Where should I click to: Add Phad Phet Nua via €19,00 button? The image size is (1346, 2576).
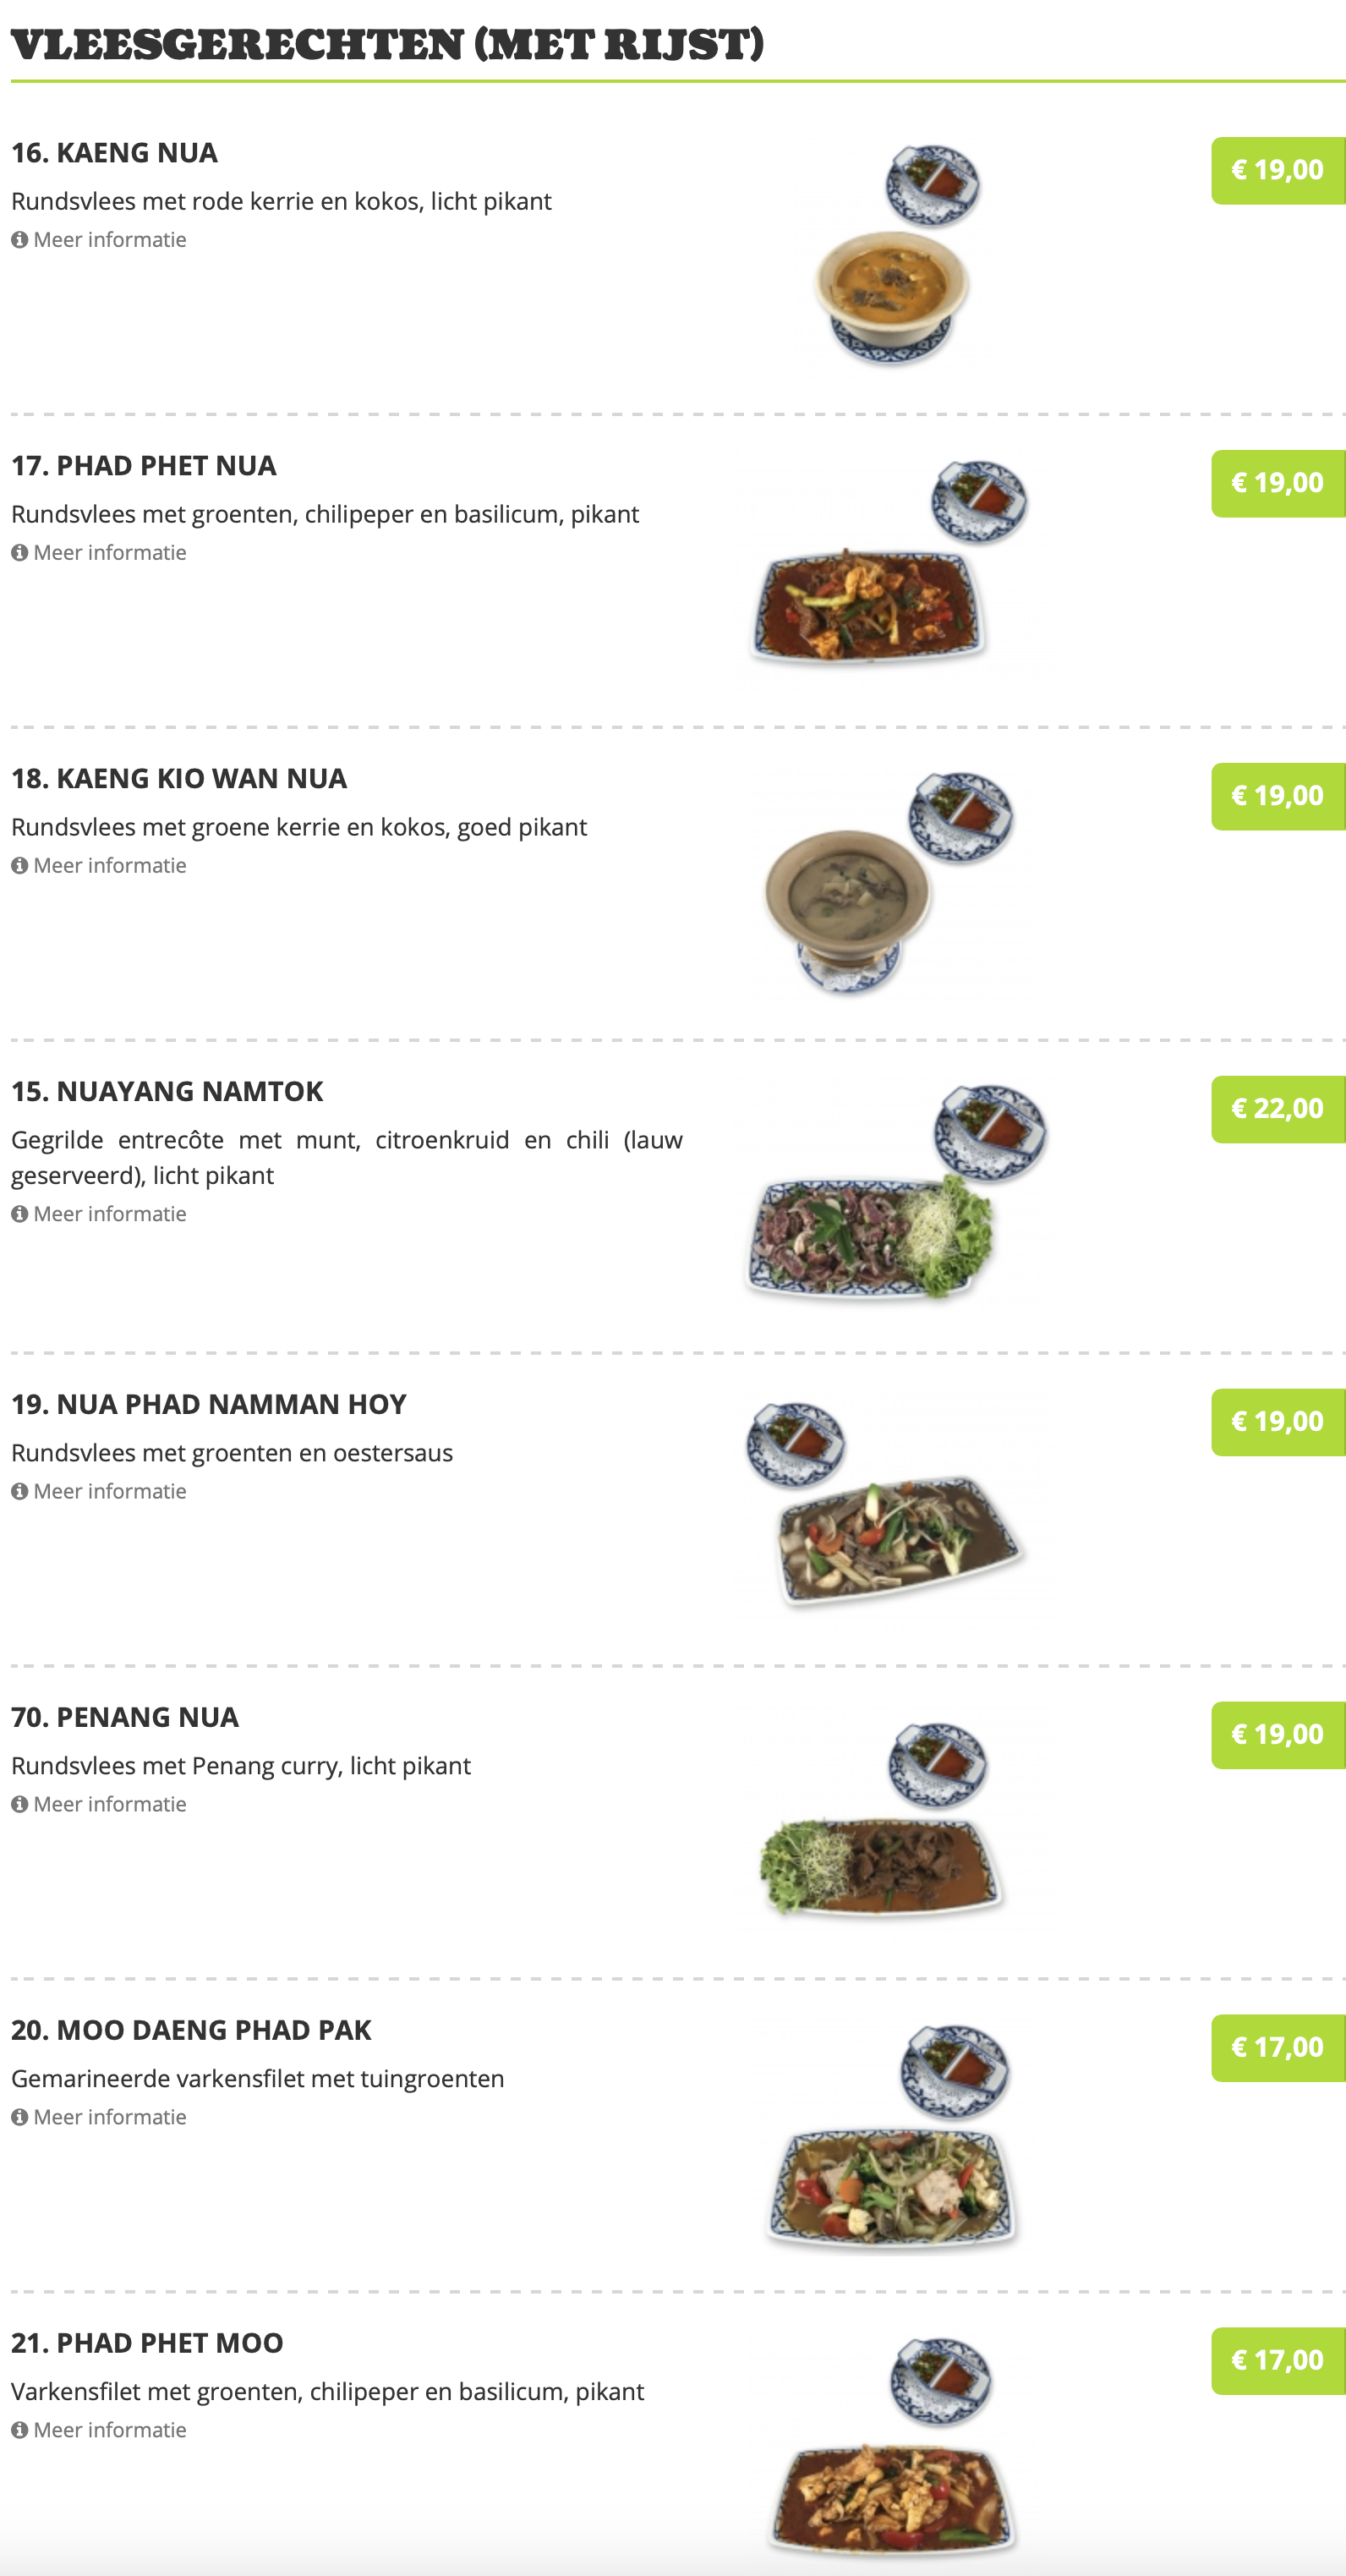pyautogui.click(x=1278, y=484)
